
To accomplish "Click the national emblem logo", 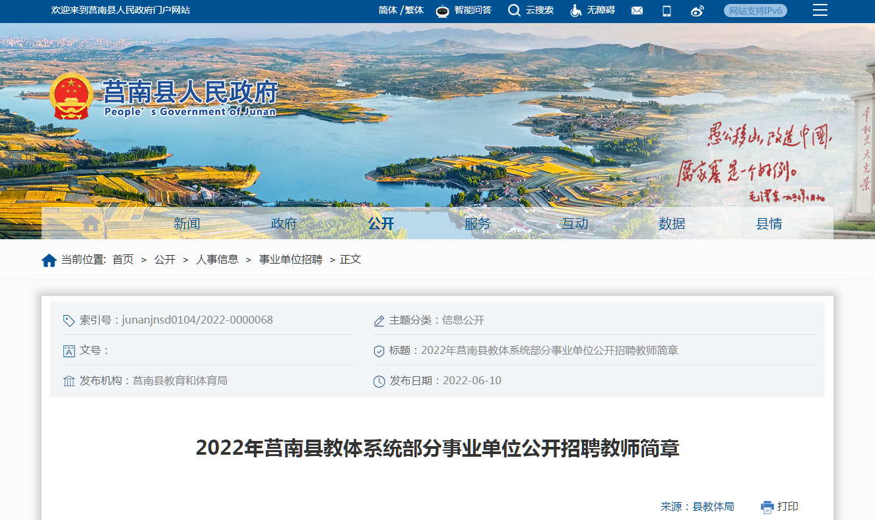I will pyautogui.click(x=72, y=96).
